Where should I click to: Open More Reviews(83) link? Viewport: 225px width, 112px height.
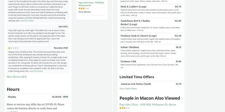tap(17, 77)
